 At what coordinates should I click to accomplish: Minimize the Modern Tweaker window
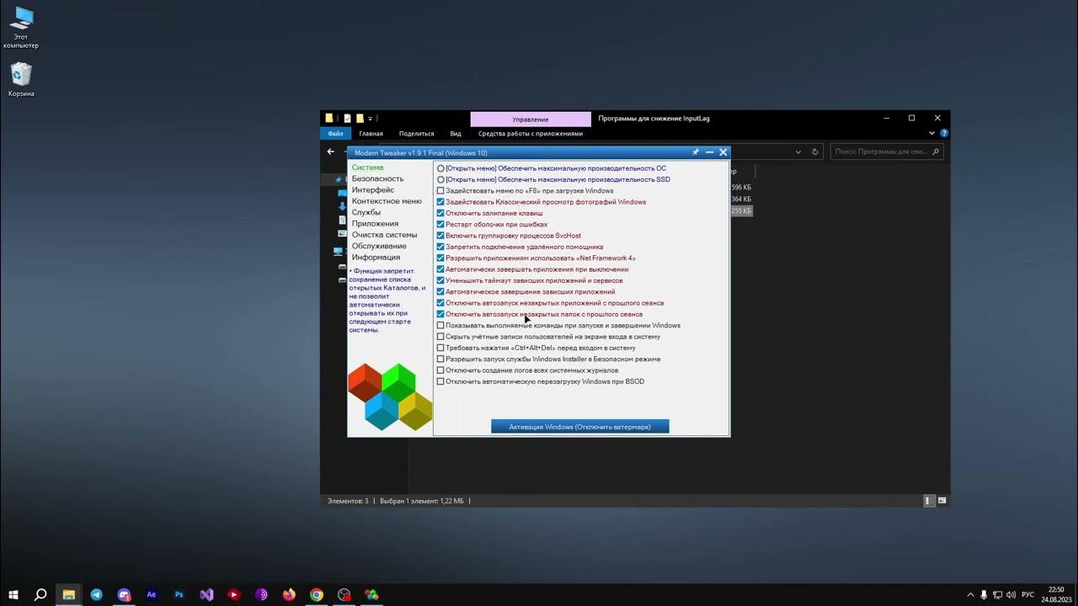pyautogui.click(x=709, y=152)
